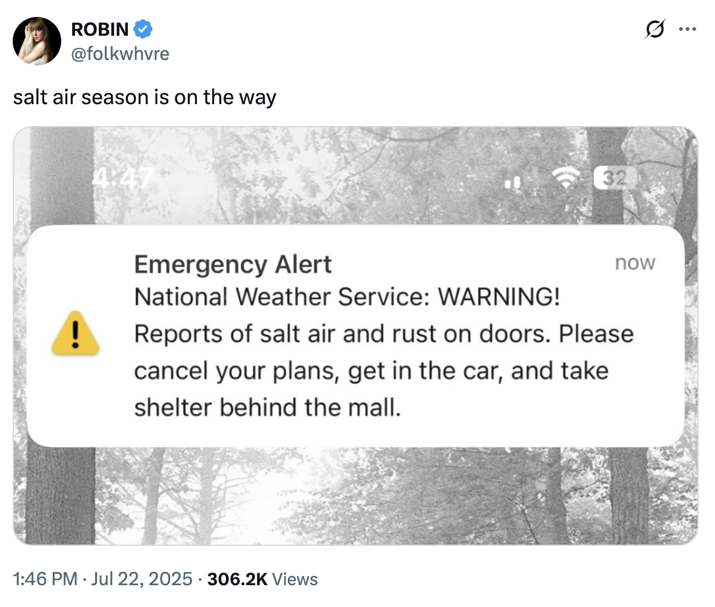The height and width of the screenshot is (607, 715).
Task: Click the 'salt air season' post text
Action: pyautogui.click(x=145, y=97)
